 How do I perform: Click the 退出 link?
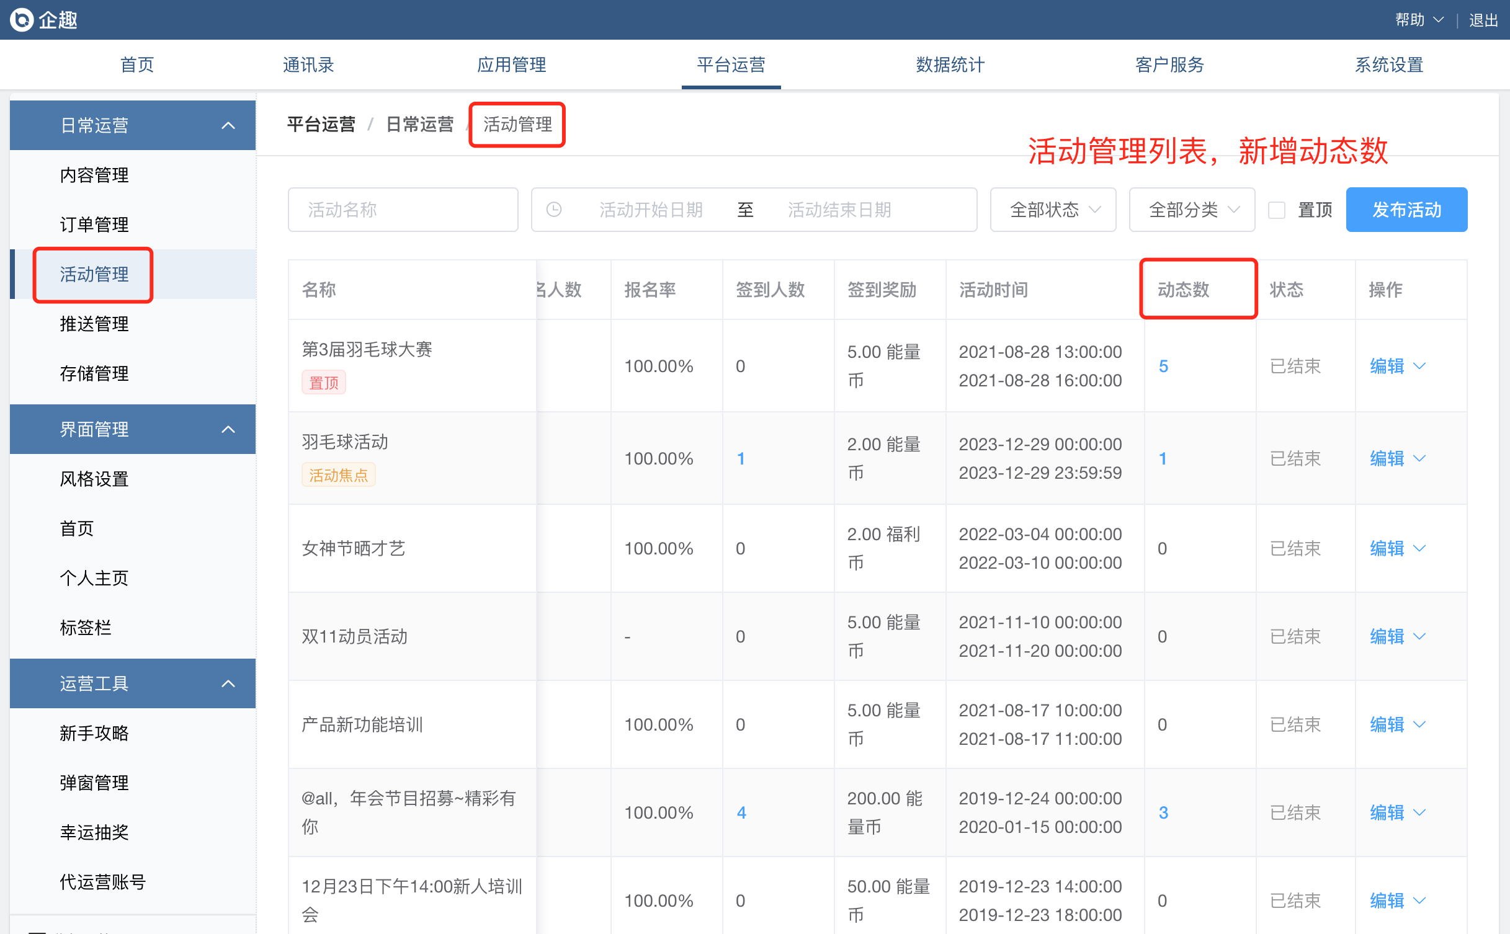pos(1483,20)
